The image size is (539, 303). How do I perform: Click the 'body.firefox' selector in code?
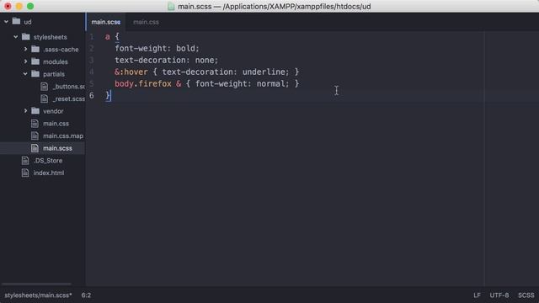pyautogui.click(x=143, y=83)
